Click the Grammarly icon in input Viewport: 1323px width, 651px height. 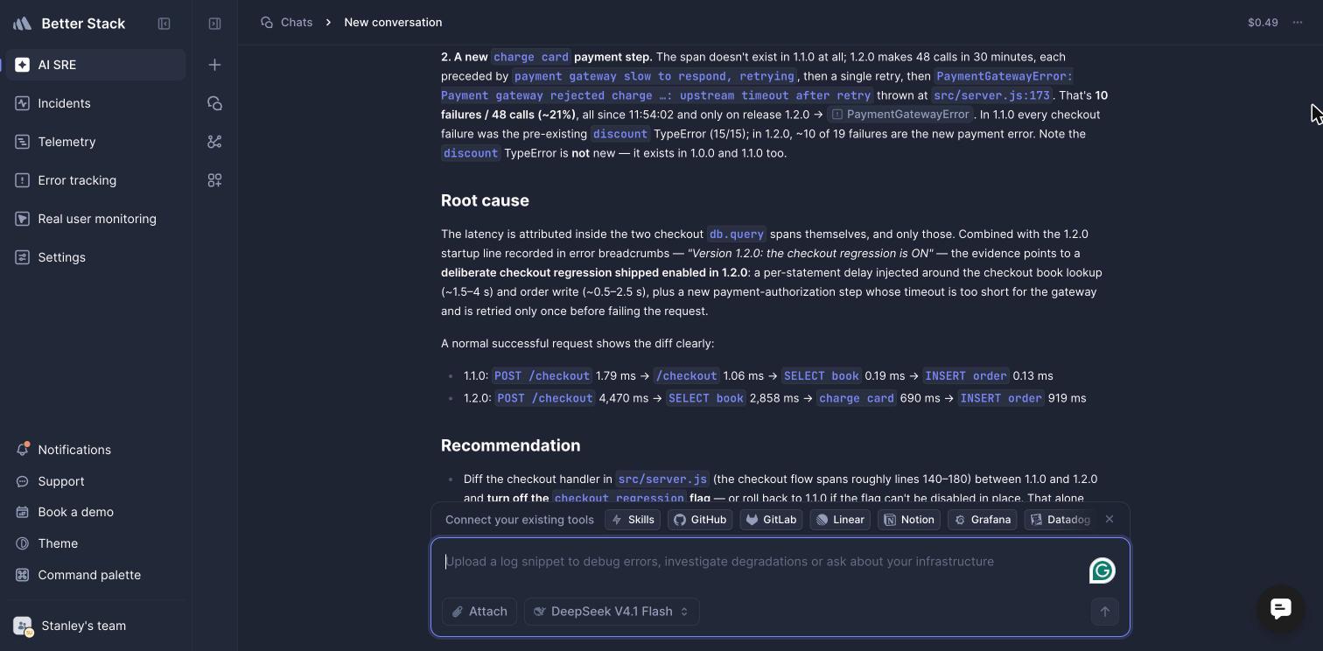(1102, 570)
